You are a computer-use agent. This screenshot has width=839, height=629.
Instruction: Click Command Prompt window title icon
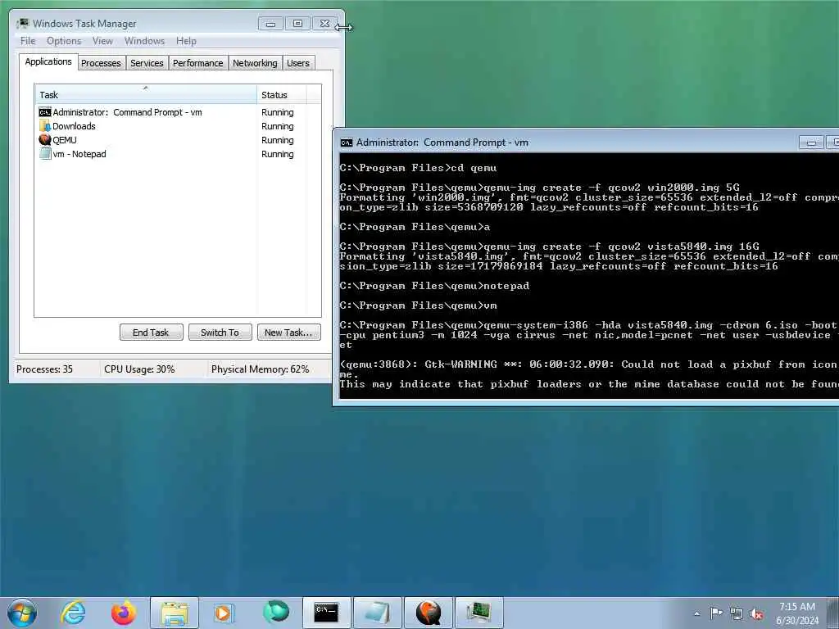(x=347, y=143)
